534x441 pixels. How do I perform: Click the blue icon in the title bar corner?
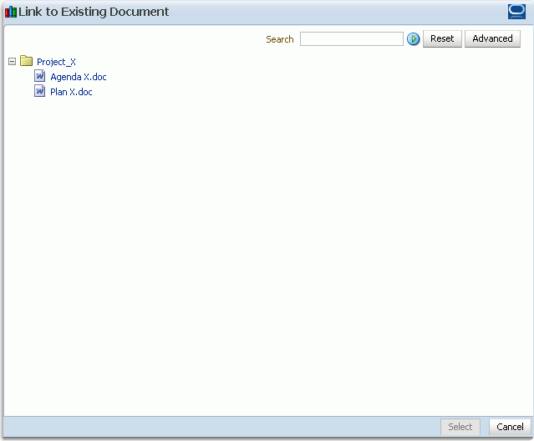(516, 12)
